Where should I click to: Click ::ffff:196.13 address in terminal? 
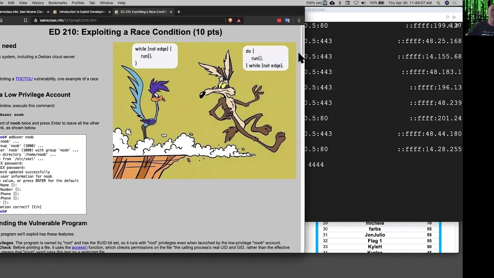tap(436, 87)
